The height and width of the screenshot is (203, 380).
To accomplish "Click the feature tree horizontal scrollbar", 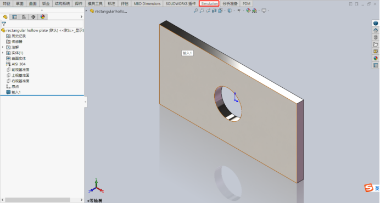I will [x=37, y=200].
